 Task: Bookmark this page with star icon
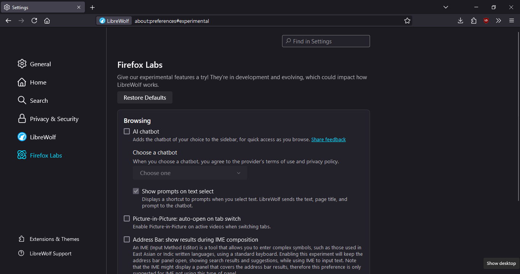tap(407, 21)
